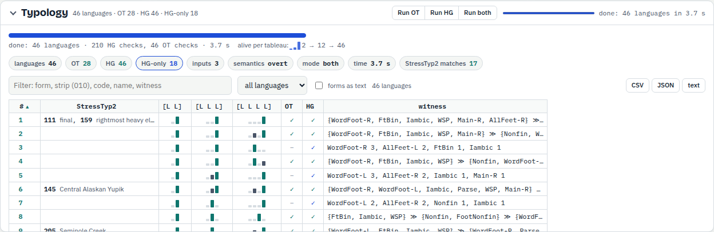Click the witness starting '{FtBin, Iambic, WSP}' in row 8
Image resolution: width=714 pixels, height=232 pixels.
(x=435, y=216)
